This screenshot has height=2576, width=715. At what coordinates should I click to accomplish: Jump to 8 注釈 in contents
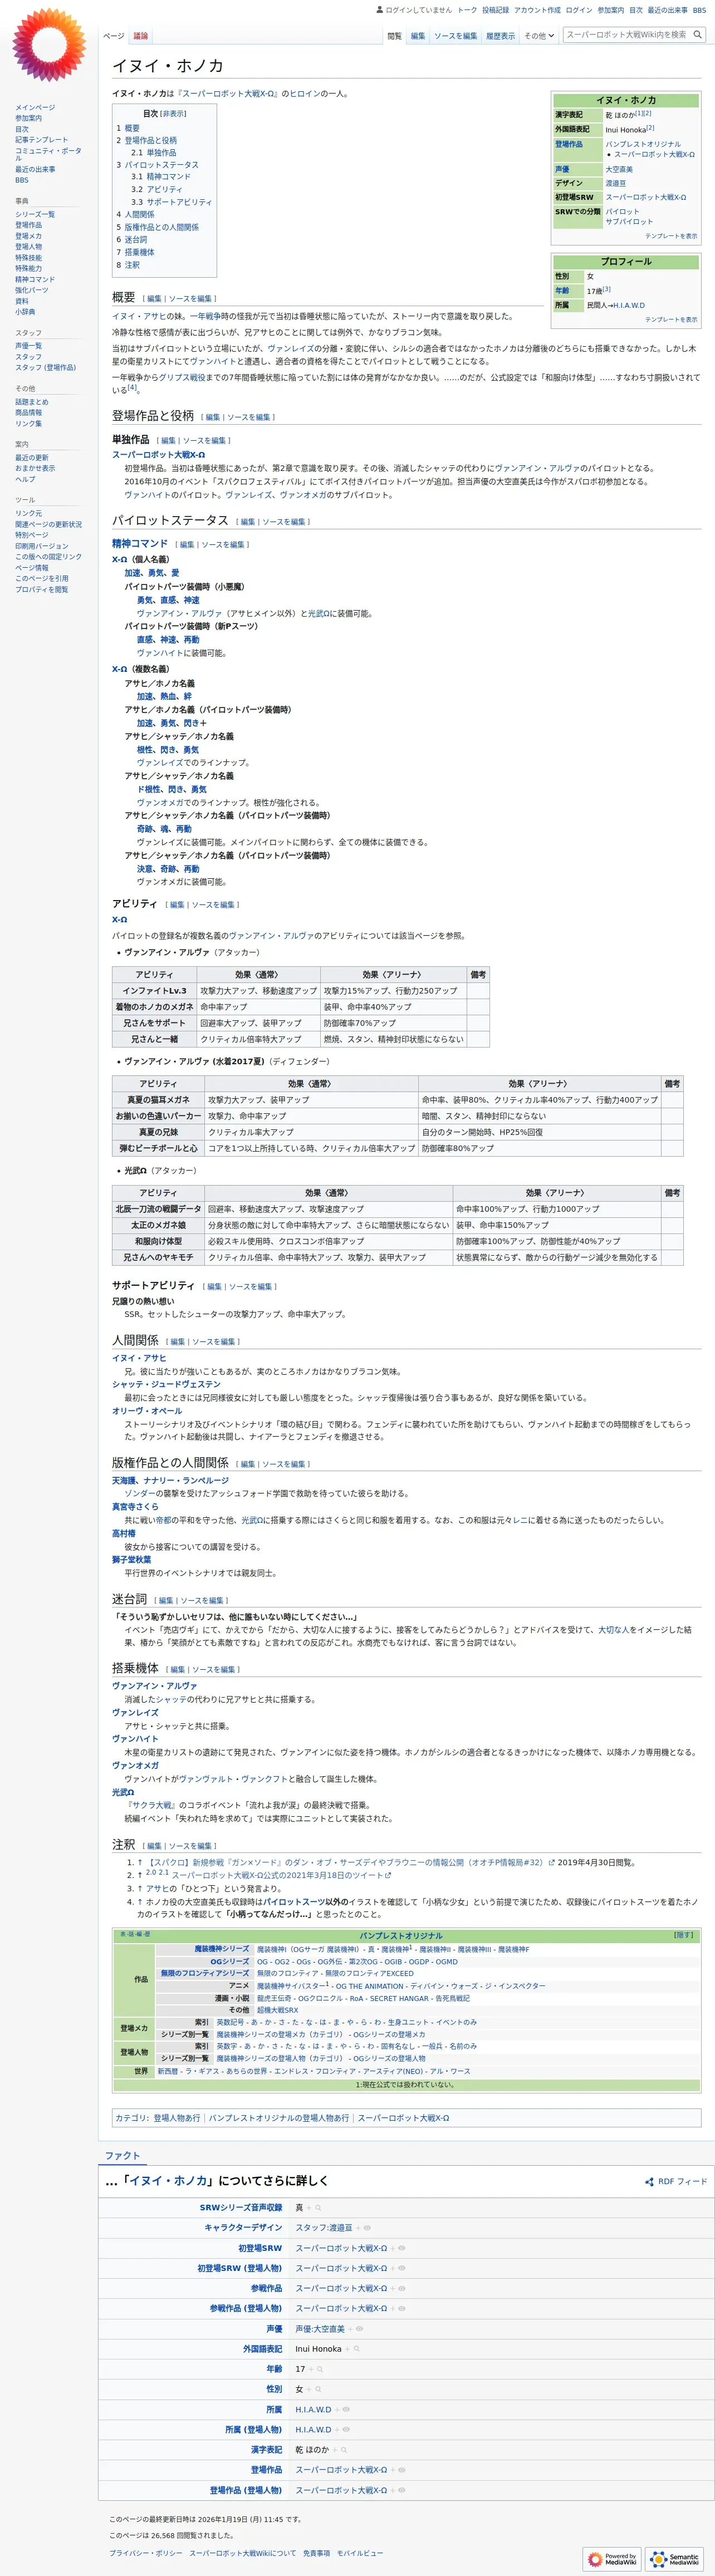128,265
